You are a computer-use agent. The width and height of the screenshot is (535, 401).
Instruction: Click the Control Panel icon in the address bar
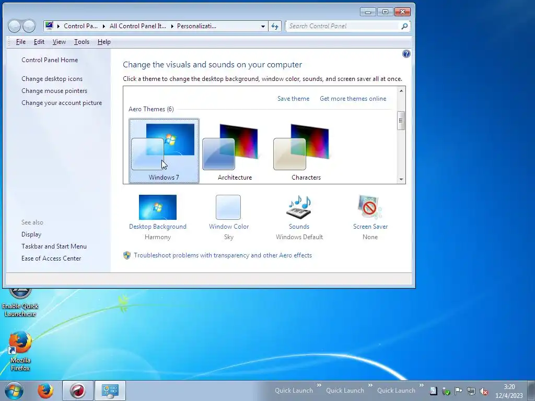[x=50, y=26]
